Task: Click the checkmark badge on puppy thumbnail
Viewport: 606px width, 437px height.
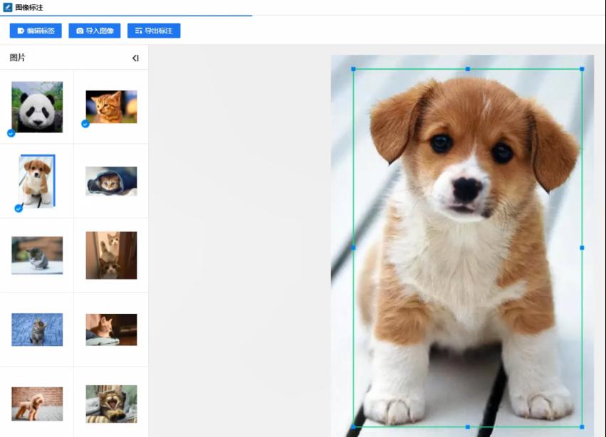Action: coord(19,209)
